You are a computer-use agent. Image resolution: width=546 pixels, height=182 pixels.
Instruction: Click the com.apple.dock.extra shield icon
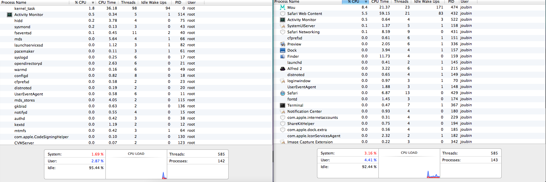click(x=283, y=130)
